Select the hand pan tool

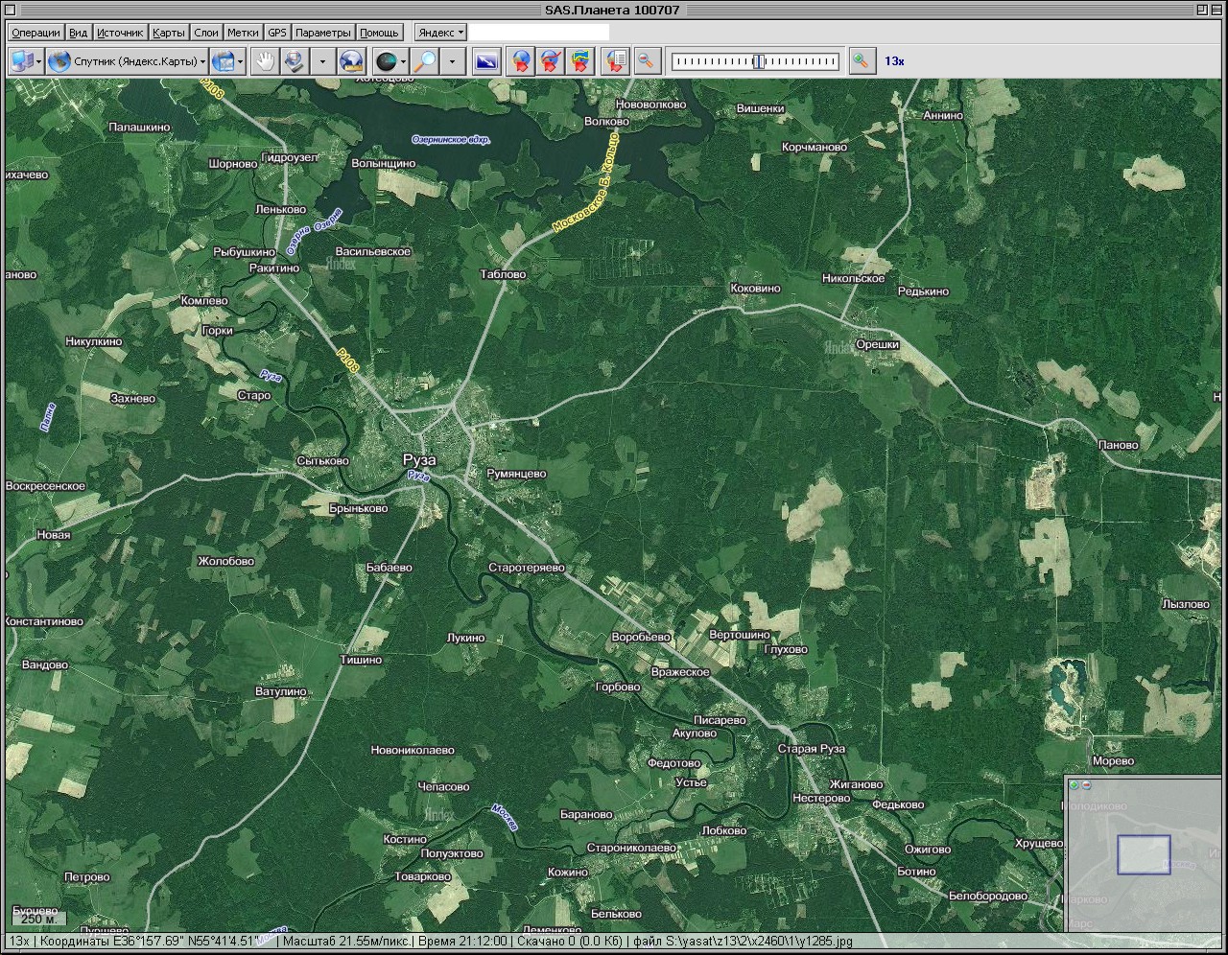(264, 61)
